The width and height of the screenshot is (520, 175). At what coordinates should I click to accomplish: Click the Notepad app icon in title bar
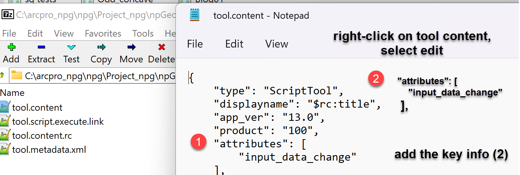point(195,15)
